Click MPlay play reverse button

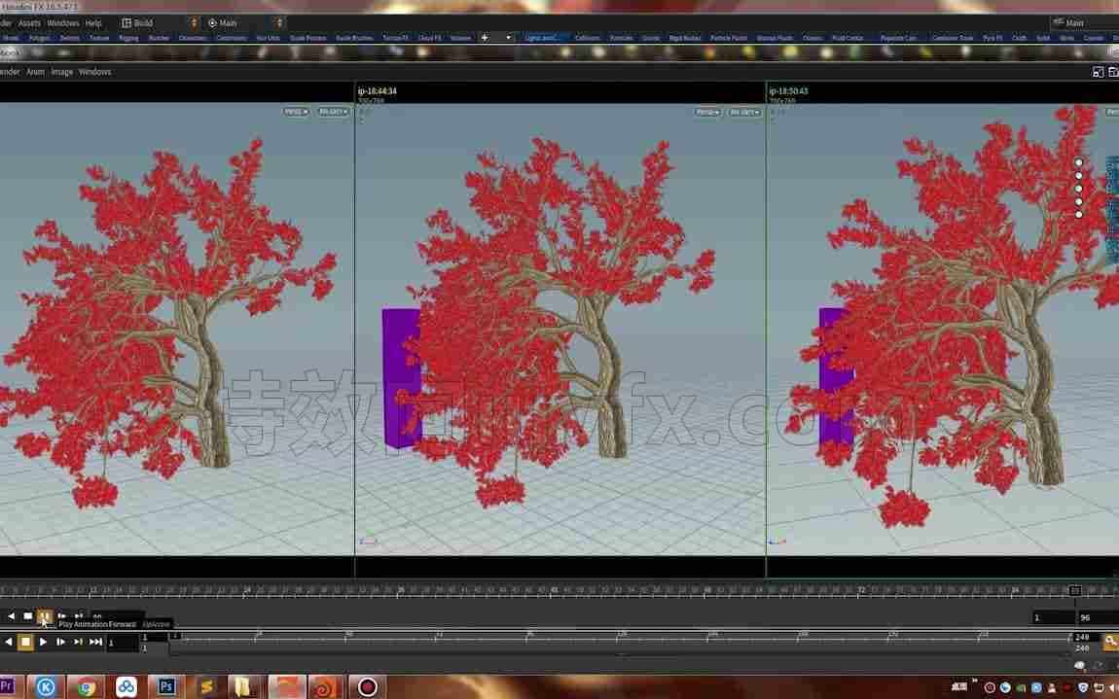point(11,616)
